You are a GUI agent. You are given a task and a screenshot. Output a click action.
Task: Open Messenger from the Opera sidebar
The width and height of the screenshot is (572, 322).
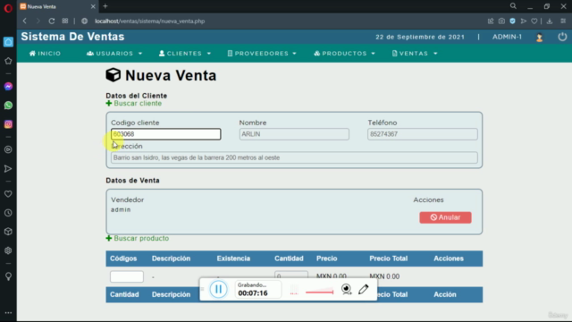pyautogui.click(x=8, y=87)
